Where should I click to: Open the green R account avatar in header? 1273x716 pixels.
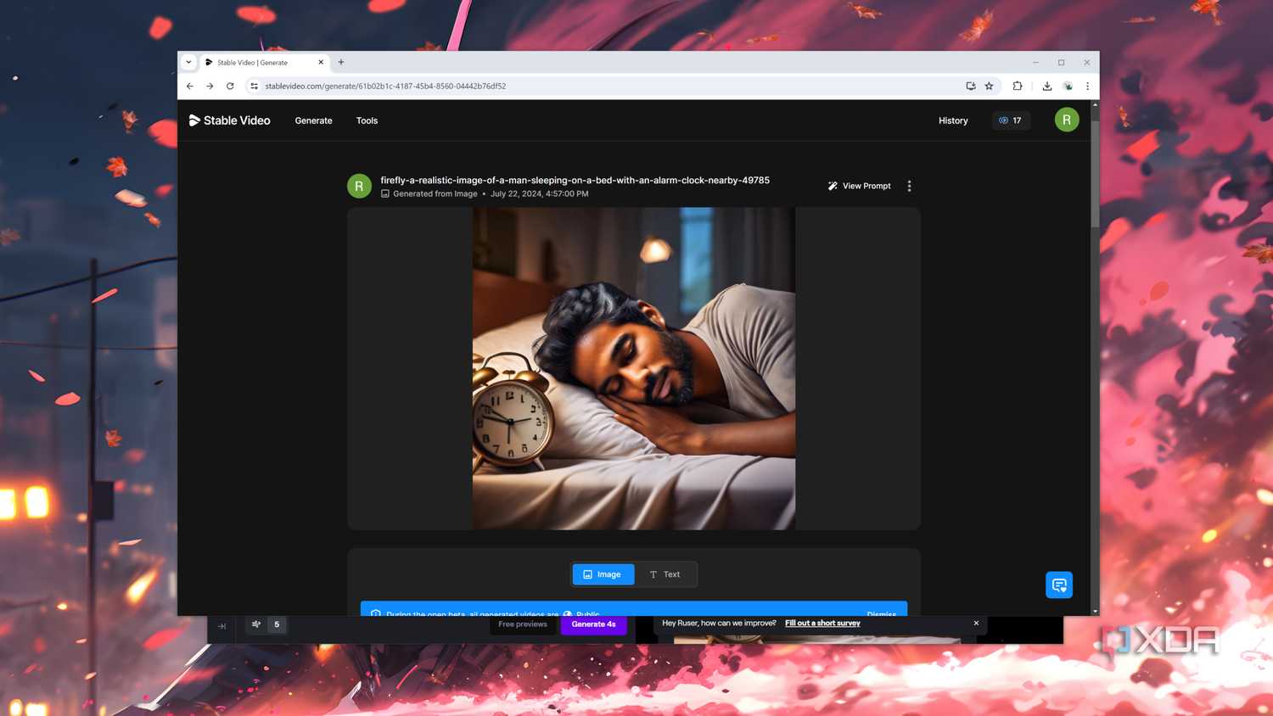[1067, 120]
